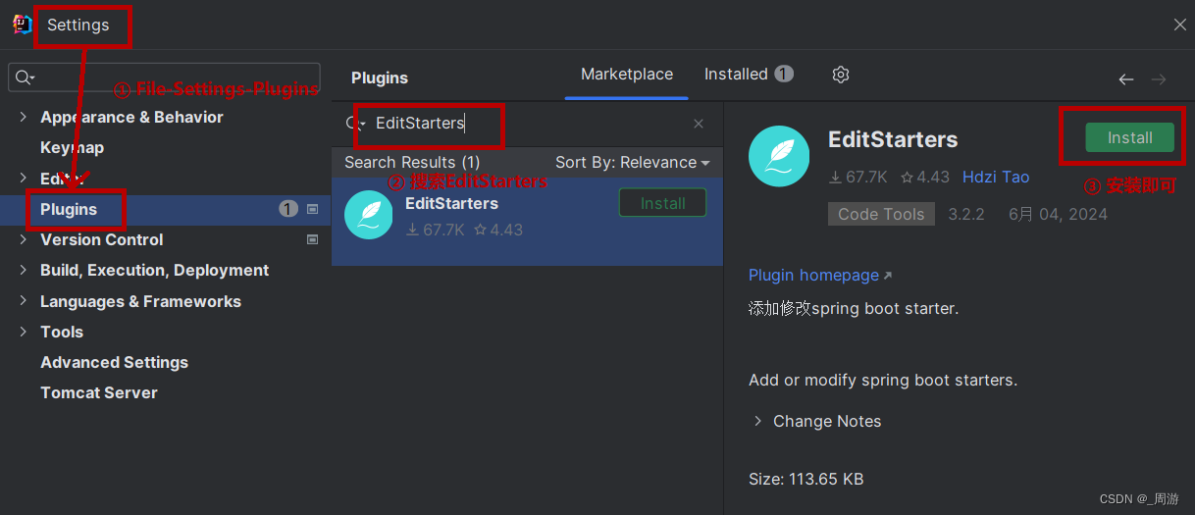The image size is (1195, 515).
Task: Click the update count badge beside Plugins
Action: pyautogui.click(x=288, y=209)
